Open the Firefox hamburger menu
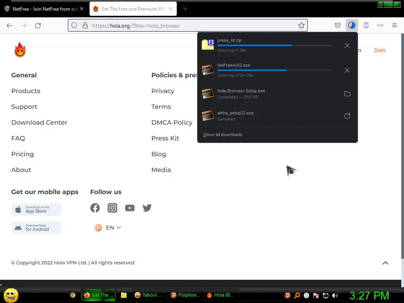The image size is (404, 303). [x=395, y=26]
